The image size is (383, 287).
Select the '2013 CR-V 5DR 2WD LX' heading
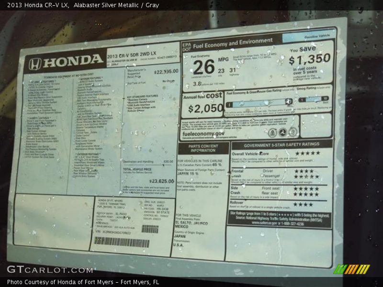tap(131, 55)
